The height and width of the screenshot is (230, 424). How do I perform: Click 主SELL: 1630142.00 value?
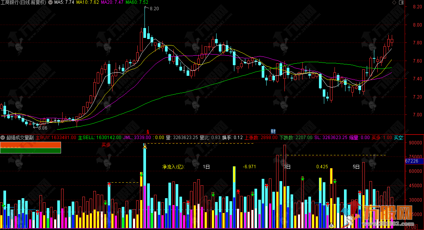pyautogui.click(x=100, y=138)
